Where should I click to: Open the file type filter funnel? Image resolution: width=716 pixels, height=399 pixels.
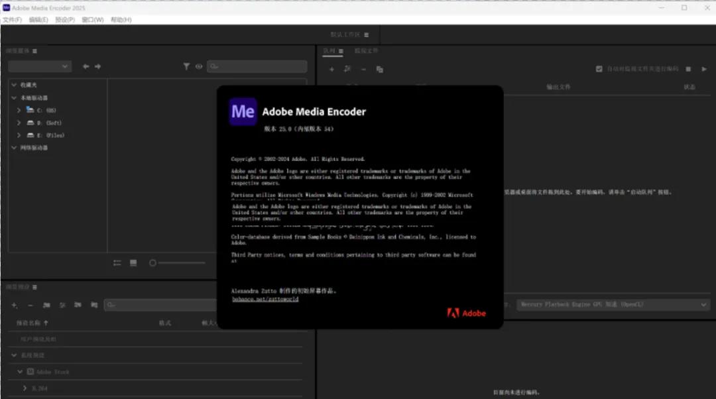[186, 66]
